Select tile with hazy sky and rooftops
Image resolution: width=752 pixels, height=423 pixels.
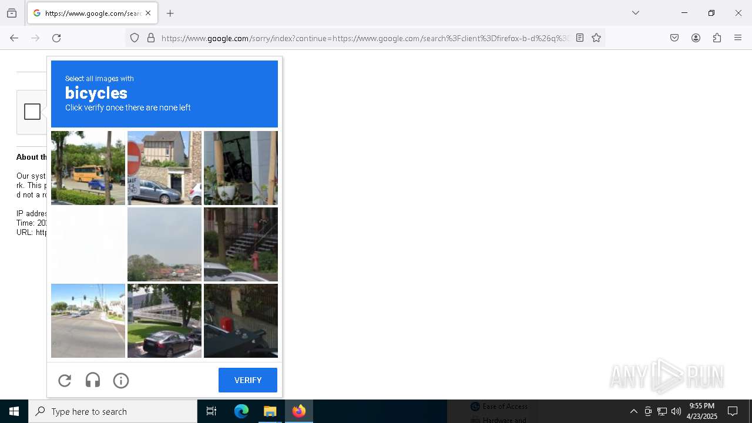[x=164, y=244]
